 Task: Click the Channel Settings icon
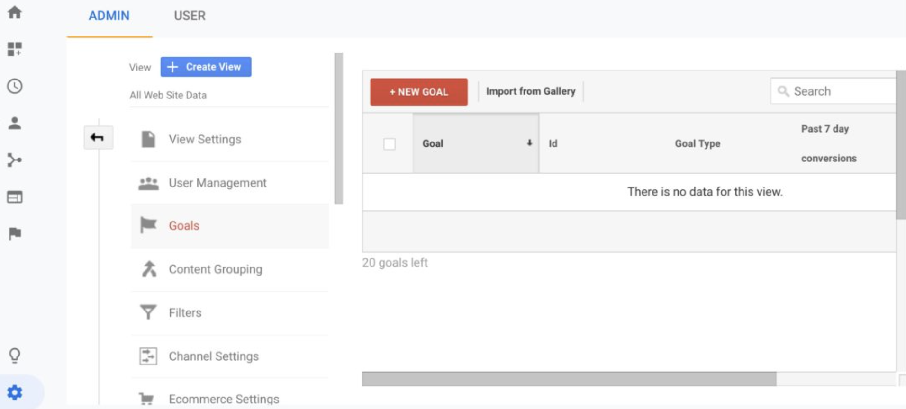pyautogui.click(x=148, y=356)
